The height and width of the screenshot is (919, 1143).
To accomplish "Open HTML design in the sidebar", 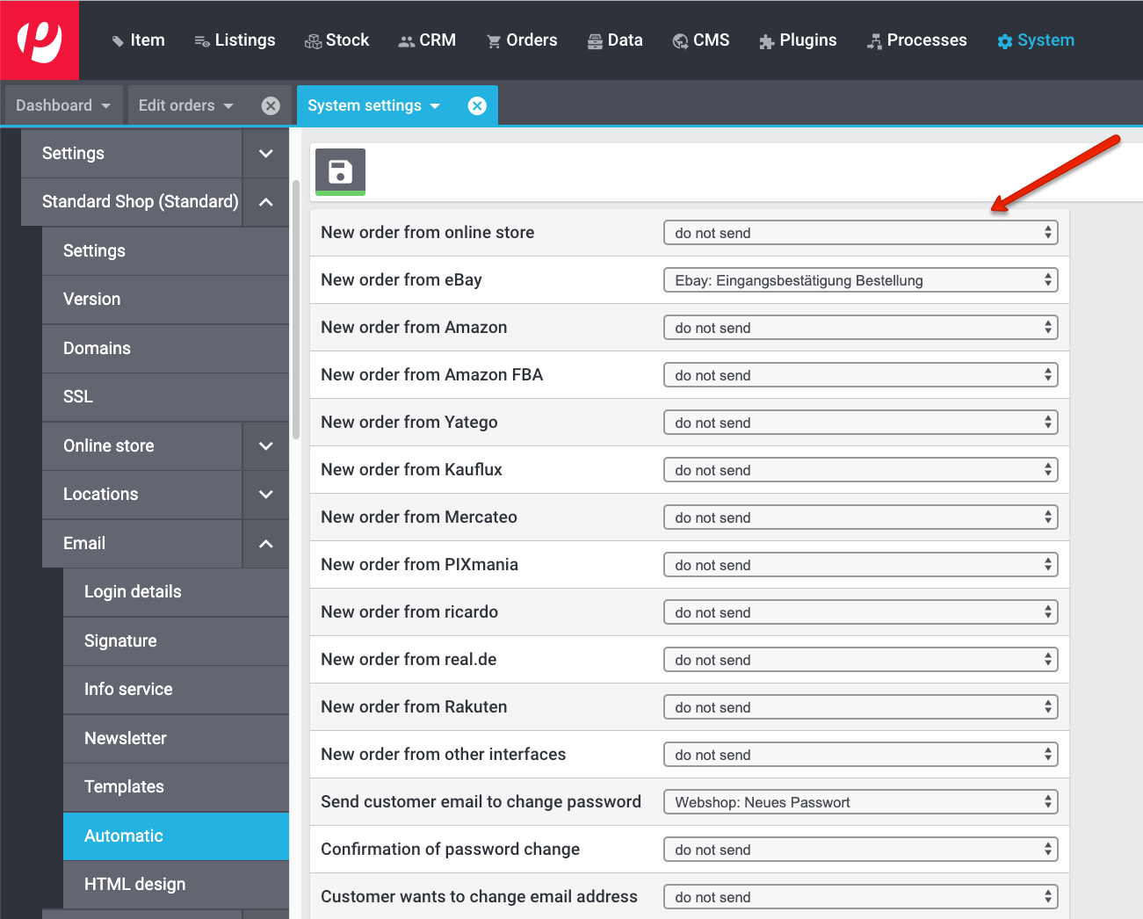I will (x=134, y=885).
